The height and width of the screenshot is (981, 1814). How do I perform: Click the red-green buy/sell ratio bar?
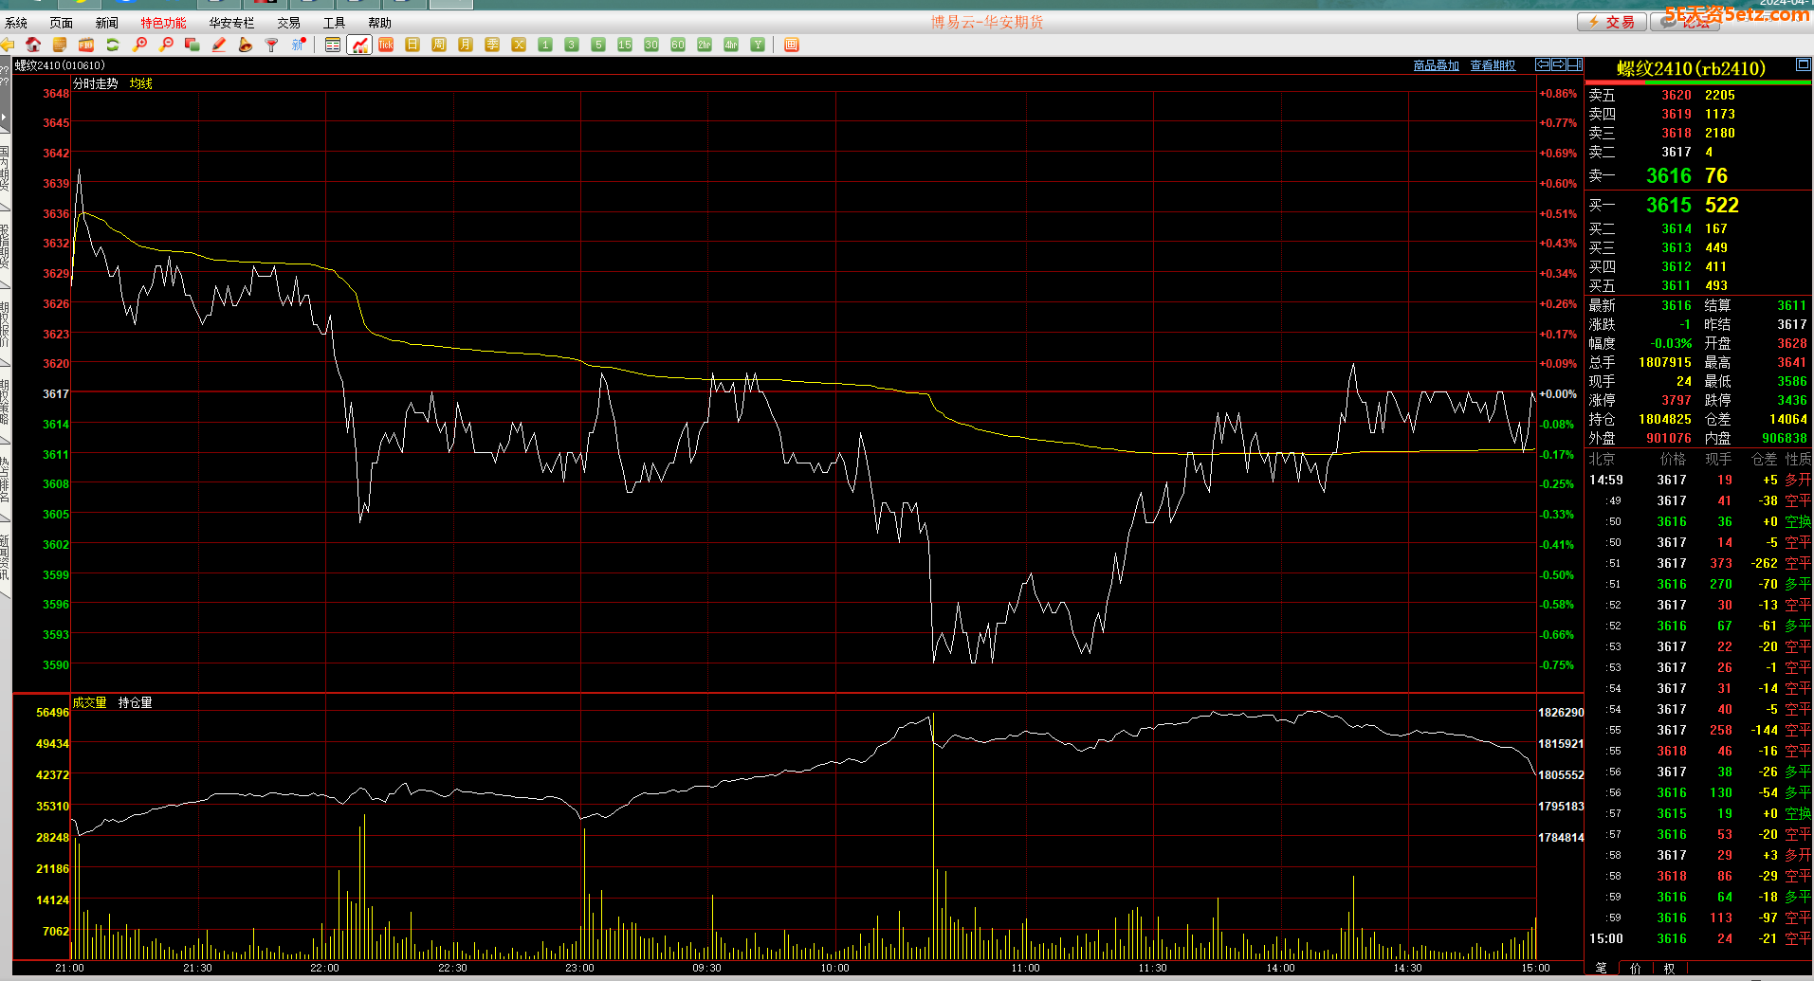1697,83
